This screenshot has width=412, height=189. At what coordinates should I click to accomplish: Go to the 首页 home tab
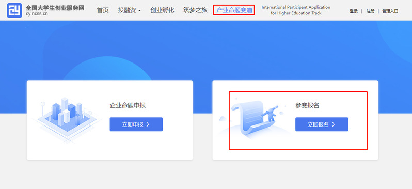103,10
